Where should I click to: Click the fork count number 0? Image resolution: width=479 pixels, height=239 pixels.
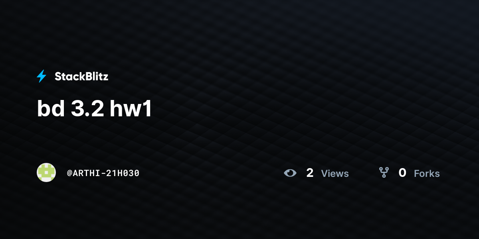pos(402,173)
